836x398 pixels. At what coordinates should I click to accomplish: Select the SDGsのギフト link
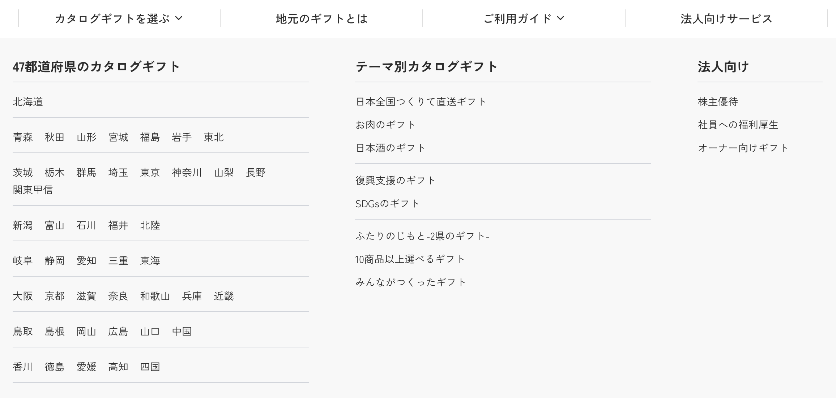(387, 204)
